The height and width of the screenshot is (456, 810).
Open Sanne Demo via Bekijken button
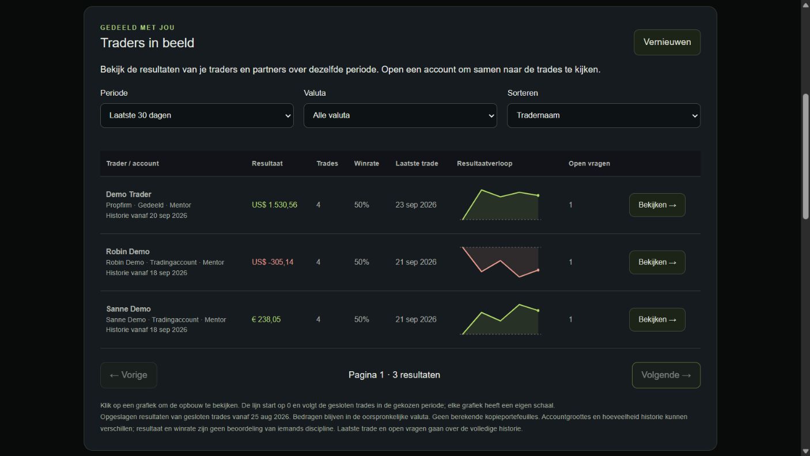657,319
